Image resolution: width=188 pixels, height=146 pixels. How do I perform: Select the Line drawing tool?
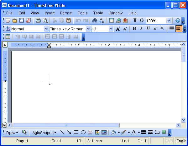coord(62,132)
